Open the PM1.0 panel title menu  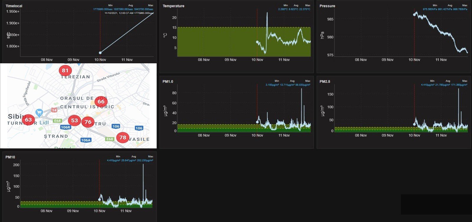click(168, 82)
